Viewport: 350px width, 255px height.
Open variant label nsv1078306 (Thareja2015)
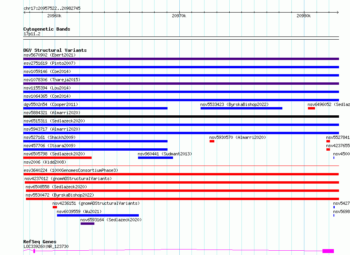coord(52,80)
